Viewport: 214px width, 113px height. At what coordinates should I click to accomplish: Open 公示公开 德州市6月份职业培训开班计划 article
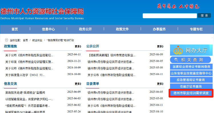[x=111, y=62]
